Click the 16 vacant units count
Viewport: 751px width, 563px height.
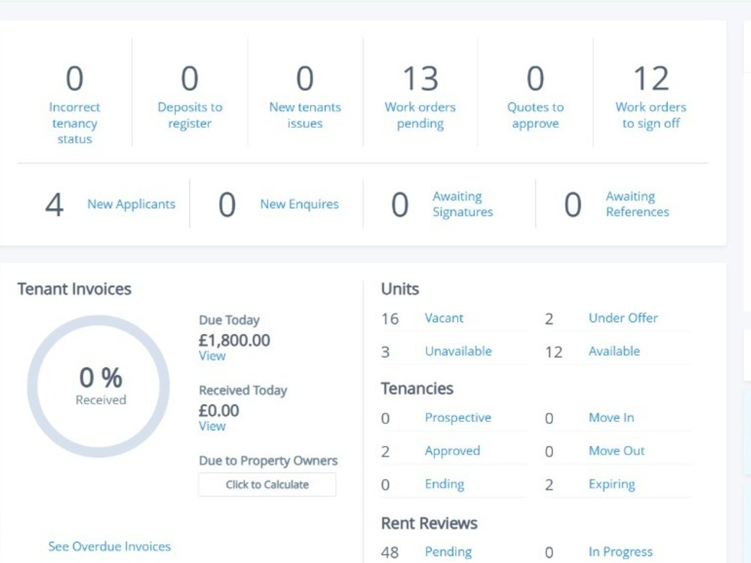click(390, 319)
